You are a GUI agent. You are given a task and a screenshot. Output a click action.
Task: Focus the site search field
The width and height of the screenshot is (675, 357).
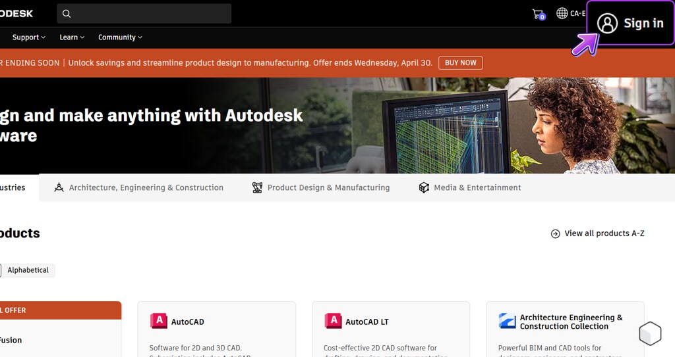144,14
